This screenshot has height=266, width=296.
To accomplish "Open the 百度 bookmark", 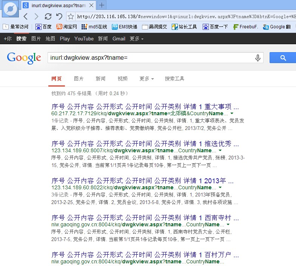I will click(43, 27).
